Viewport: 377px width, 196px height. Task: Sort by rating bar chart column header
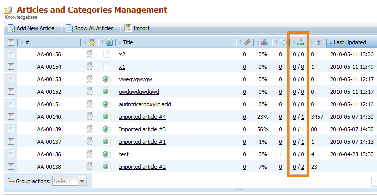click(265, 42)
